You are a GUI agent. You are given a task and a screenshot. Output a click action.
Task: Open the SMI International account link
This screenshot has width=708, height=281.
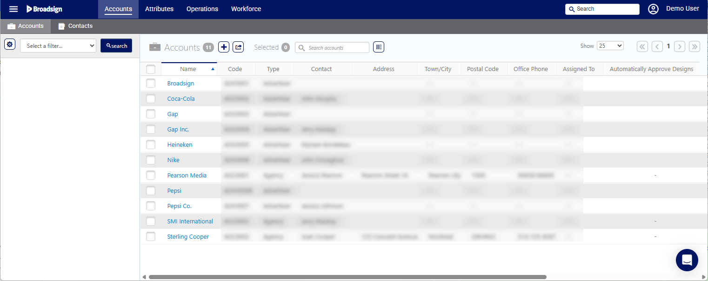(x=190, y=222)
